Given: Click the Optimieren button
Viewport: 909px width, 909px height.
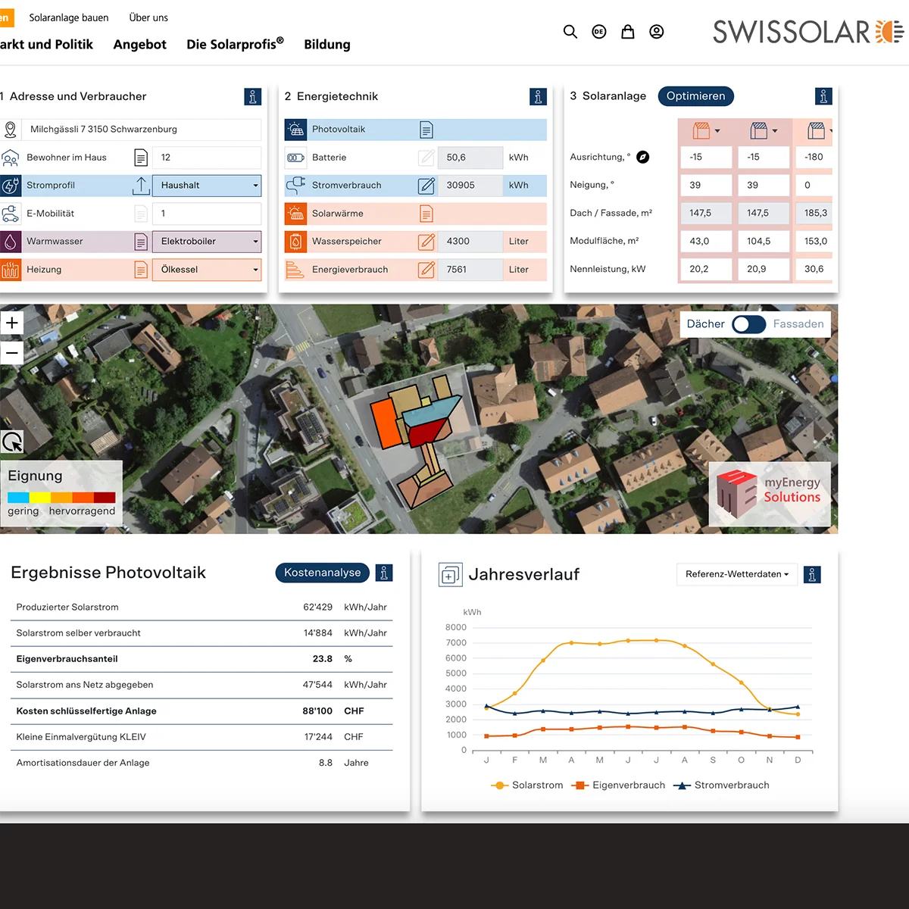Looking at the screenshot, I should (x=696, y=96).
